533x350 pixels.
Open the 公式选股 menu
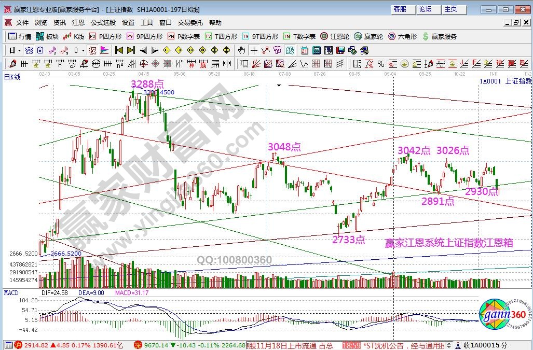tap(103, 23)
